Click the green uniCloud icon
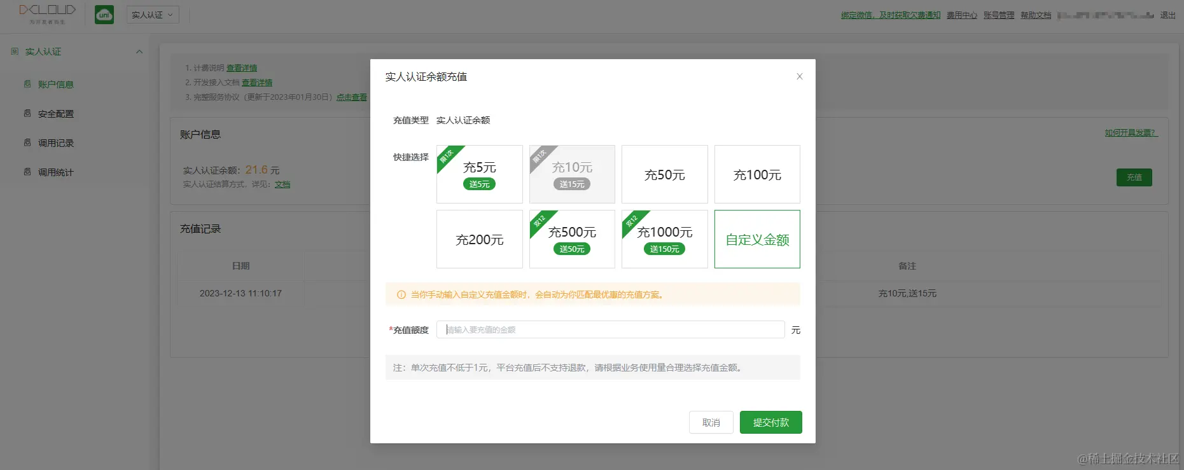 104,15
